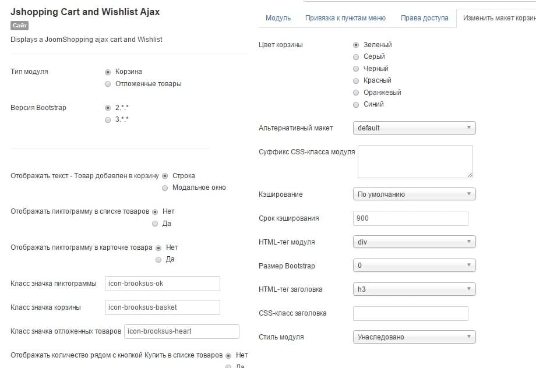Pick Черный cart color

(356, 69)
